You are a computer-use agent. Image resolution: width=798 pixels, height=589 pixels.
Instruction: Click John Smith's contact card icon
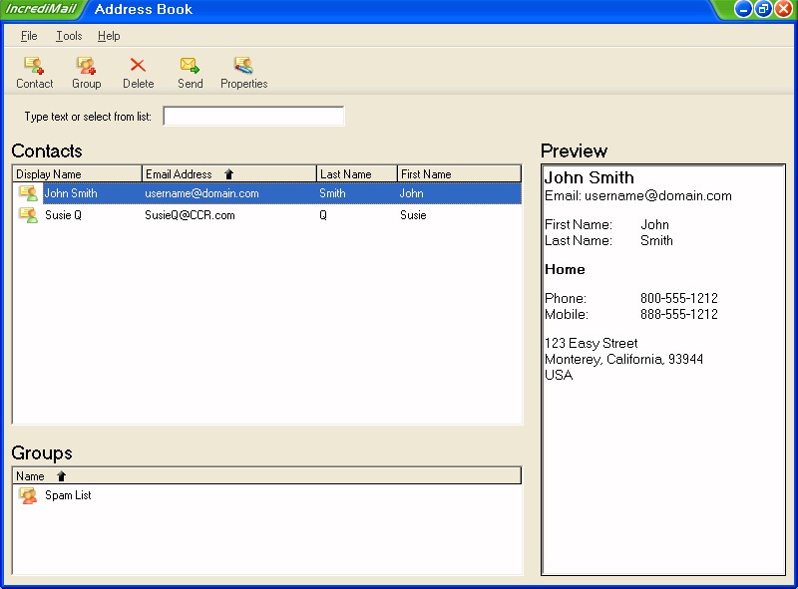click(x=28, y=193)
